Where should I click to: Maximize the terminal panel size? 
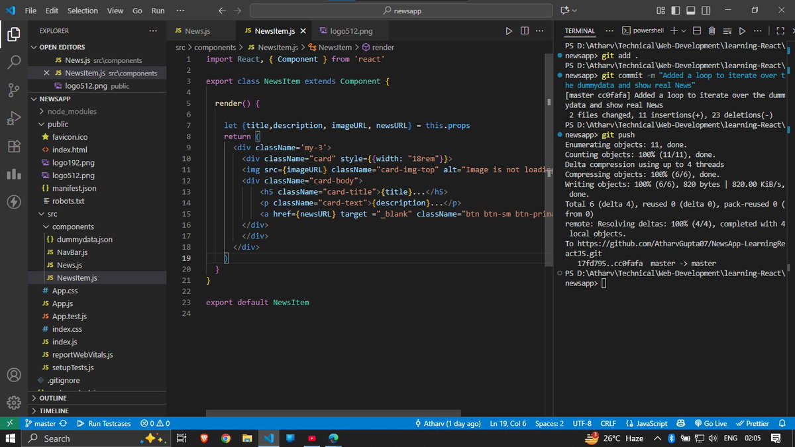tap(779, 30)
